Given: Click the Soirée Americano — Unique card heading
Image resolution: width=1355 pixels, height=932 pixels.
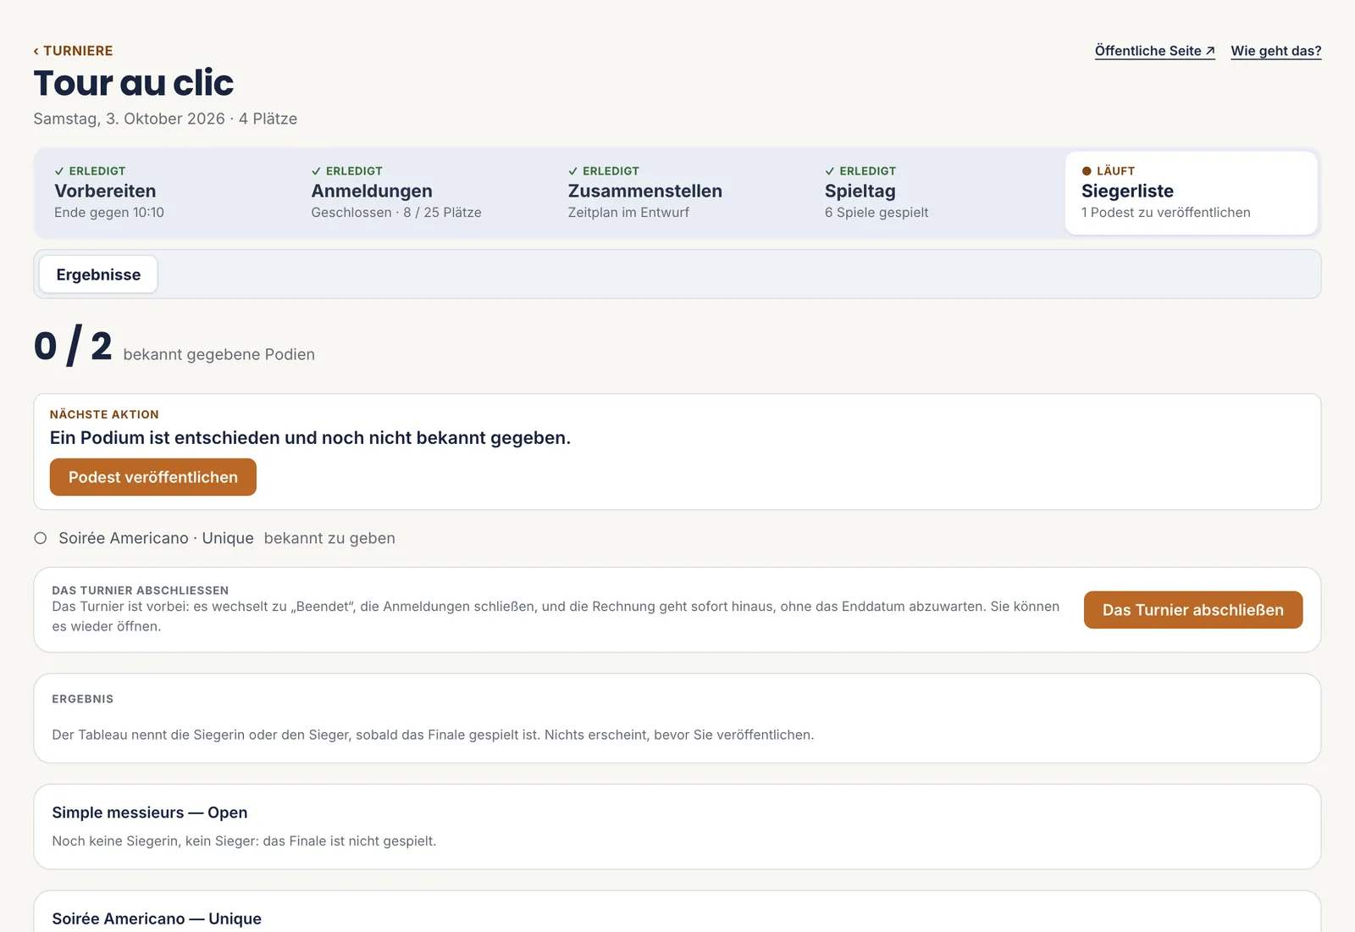Looking at the screenshot, I should tap(157, 918).
